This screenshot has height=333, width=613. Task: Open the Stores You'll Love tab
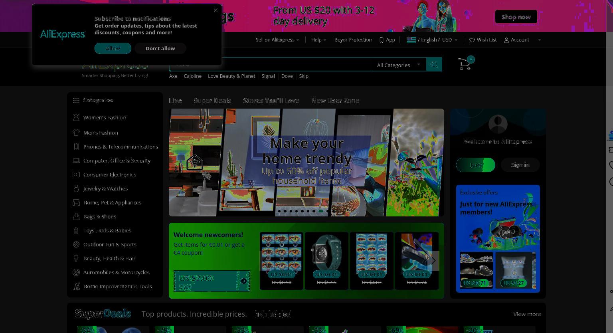coord(271,101)
